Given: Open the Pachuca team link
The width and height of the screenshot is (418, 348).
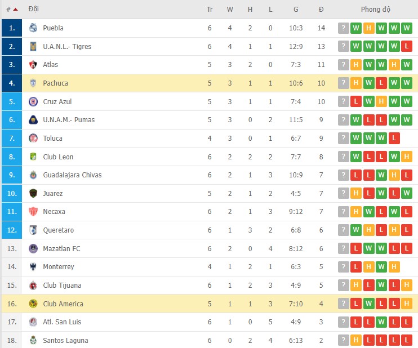Looking at the screenshot, I should (x=55, y=83).
